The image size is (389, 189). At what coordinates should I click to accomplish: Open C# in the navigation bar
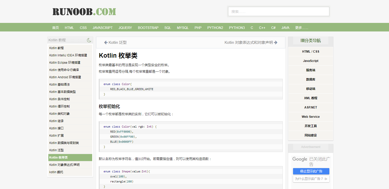click(x=273, y=28)
